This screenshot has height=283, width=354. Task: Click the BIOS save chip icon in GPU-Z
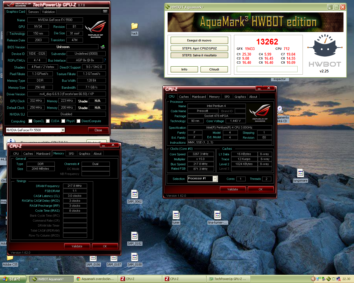(103, 47)
